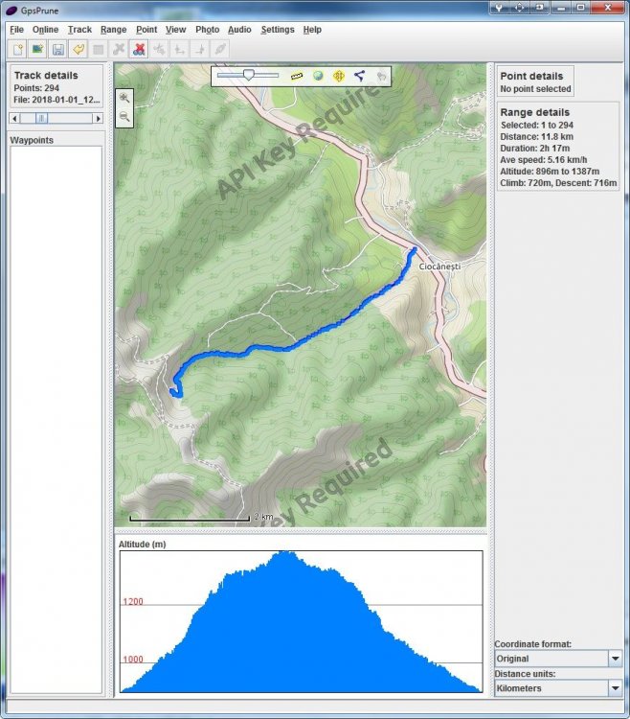Click the 'Altitude (m)' chart label
The height and width of the screenshot is (719, 630).
point(142,545)
